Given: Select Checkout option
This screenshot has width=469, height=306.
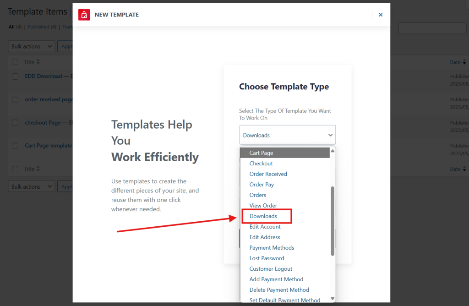Looking at the screenshot, I should click(x=285, y=164).
